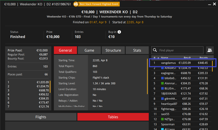Click the prize payouts scrollbar

coord(50,87)
